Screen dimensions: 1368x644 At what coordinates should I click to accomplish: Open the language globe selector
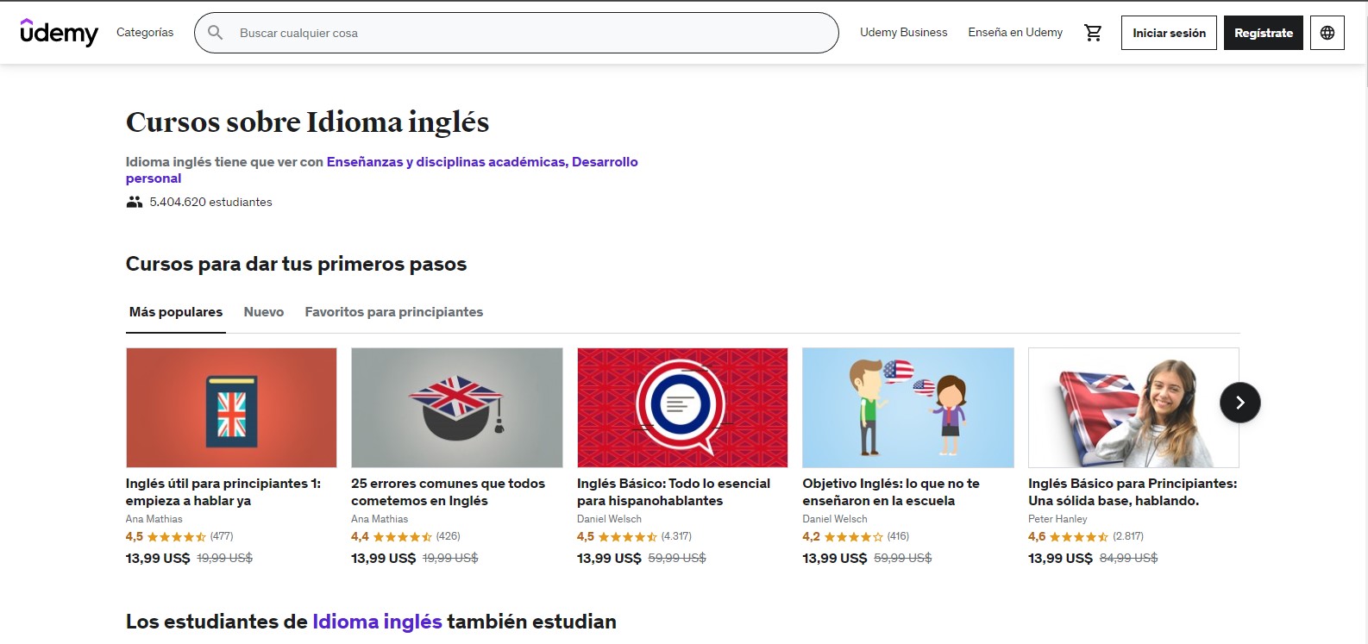(x=1327, y=33)
